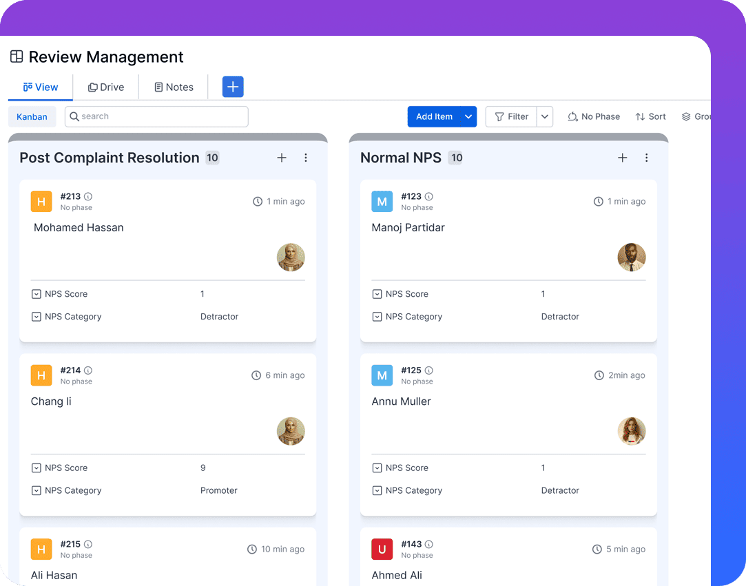This screenshot has width=746, height=586.
Task: Click NPS Score field icon on card #214
Action: 36,468
